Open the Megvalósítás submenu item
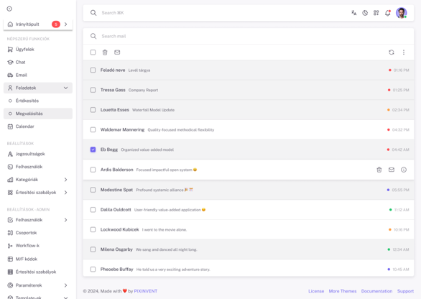This screenshot has height=299, width=421. tap(38, 114)
